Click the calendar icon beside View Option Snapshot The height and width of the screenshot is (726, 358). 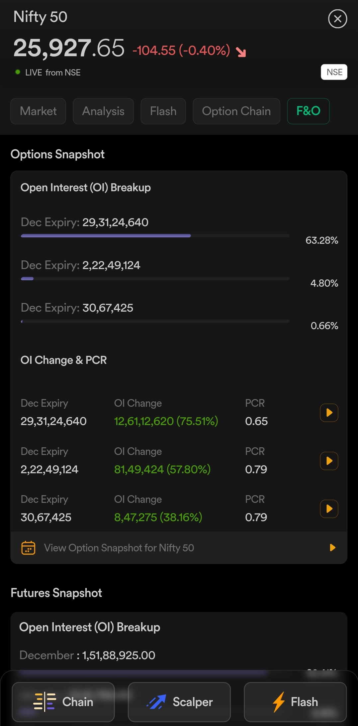pyautogui.click(x=28, y=548)
